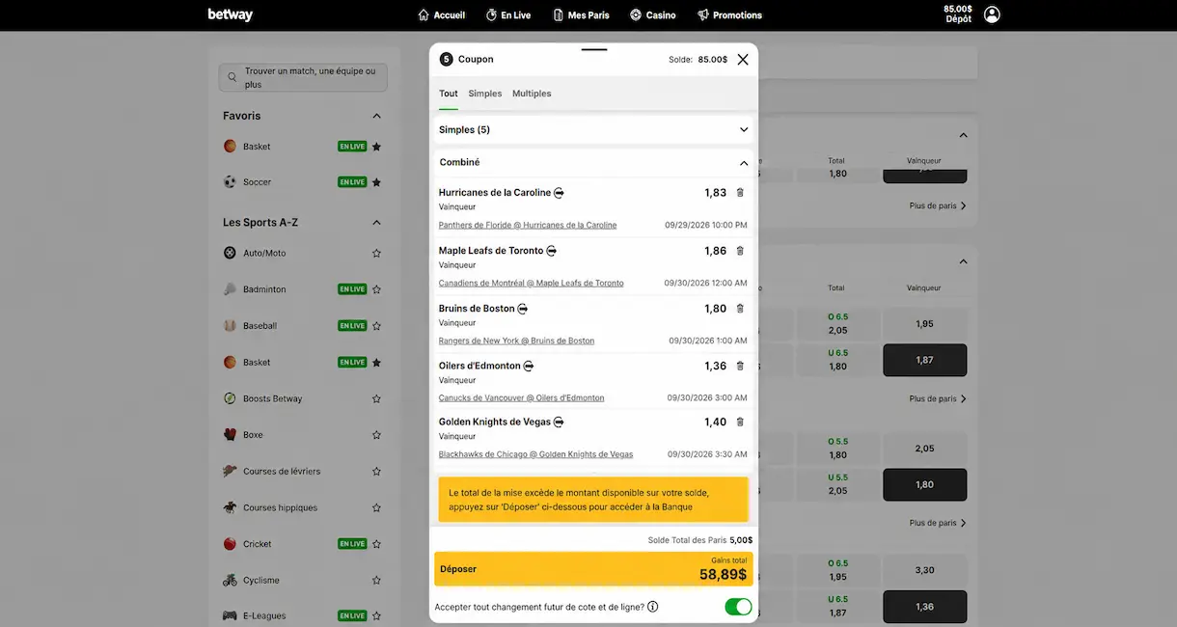This screenshot has height=627, width=1177.
Task: Deselect the 1,87 Vainqueur odds button
Action: (x=924, y=360)
